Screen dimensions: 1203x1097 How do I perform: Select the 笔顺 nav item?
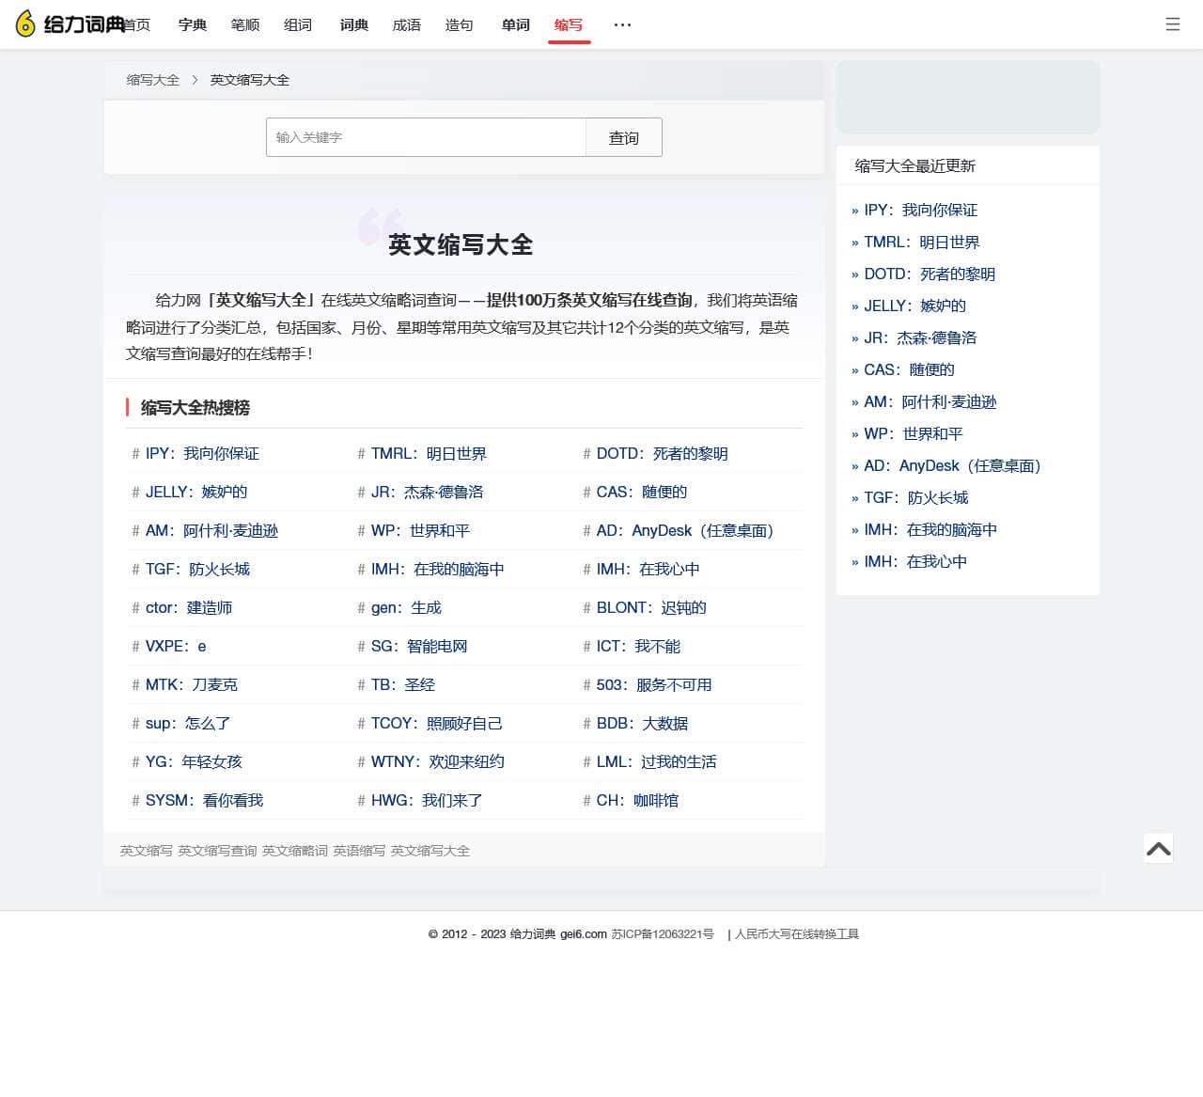click(245, 25)
